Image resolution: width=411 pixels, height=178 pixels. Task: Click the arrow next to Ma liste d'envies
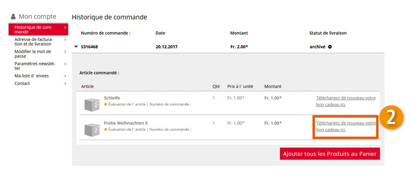[65, 76]
